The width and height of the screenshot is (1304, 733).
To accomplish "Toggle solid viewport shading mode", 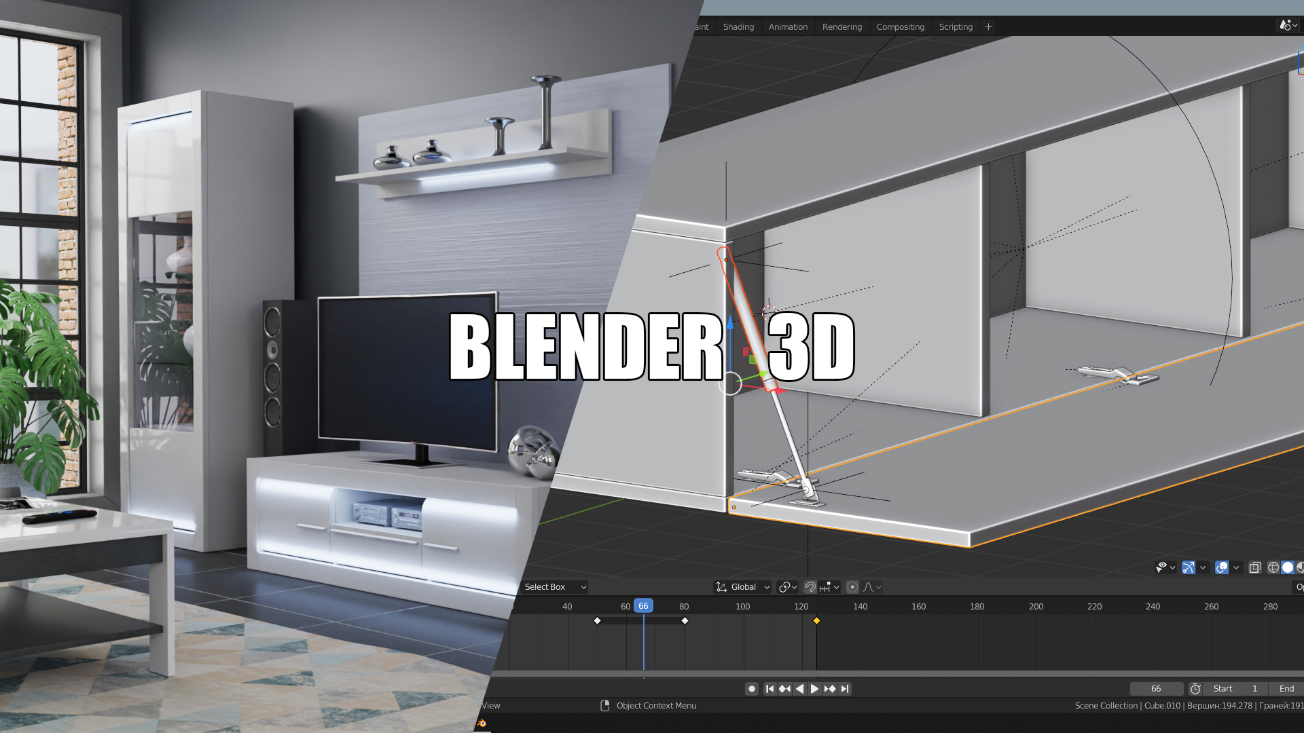I will tap(1288, 567).
